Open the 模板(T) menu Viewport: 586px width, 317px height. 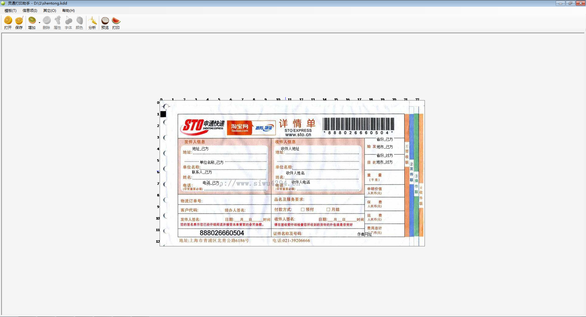click(10, 11)
